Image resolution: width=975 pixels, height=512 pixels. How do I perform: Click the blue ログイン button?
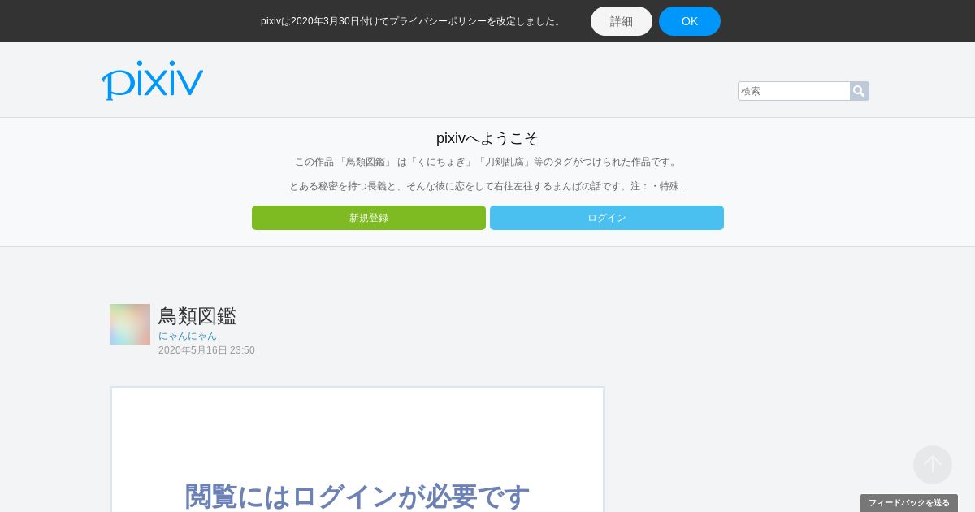click(607, 218)
